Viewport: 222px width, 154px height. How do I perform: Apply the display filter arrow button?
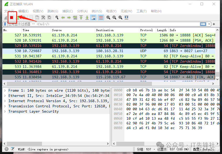pos(203,24)
